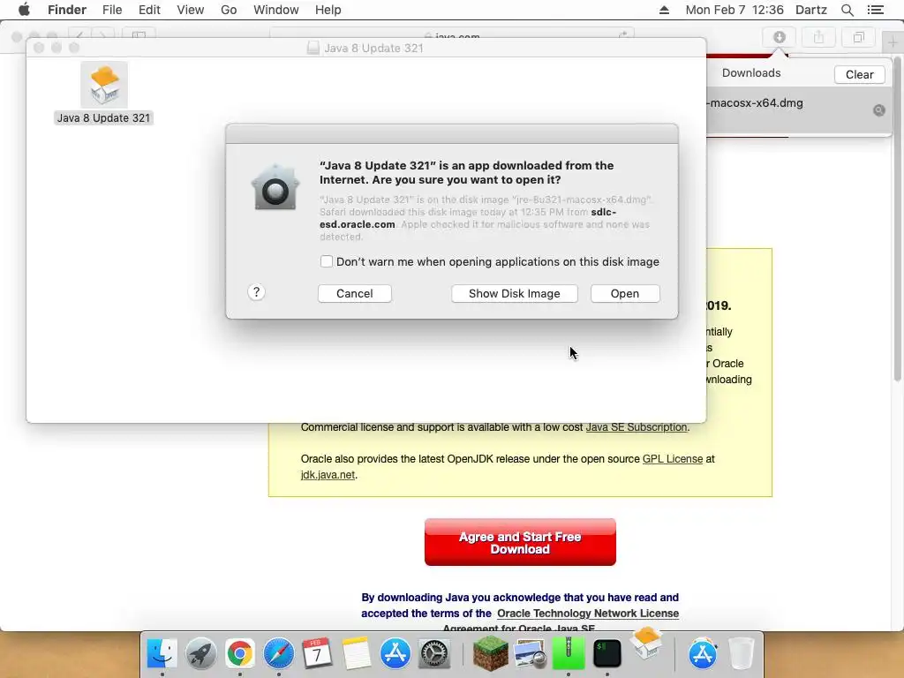Open the Applications folder icon near Trash

[702, 653]
